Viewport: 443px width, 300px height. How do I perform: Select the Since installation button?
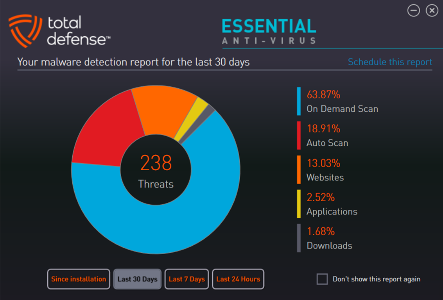pyautogui.click(x=78, y=279)
